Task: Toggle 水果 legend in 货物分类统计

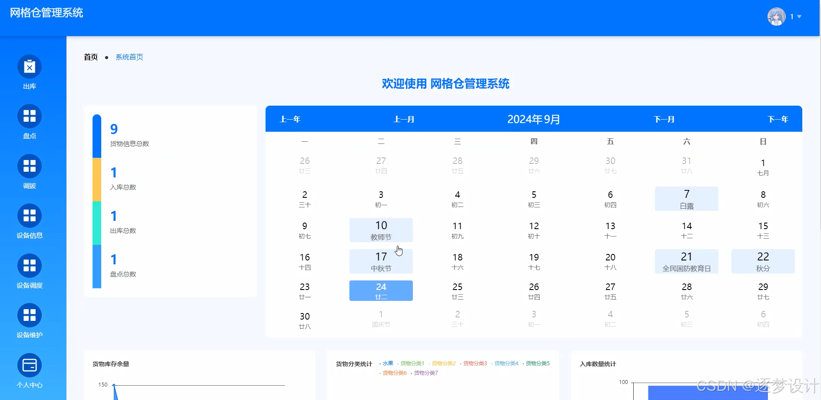Action: tap(386, 363)
